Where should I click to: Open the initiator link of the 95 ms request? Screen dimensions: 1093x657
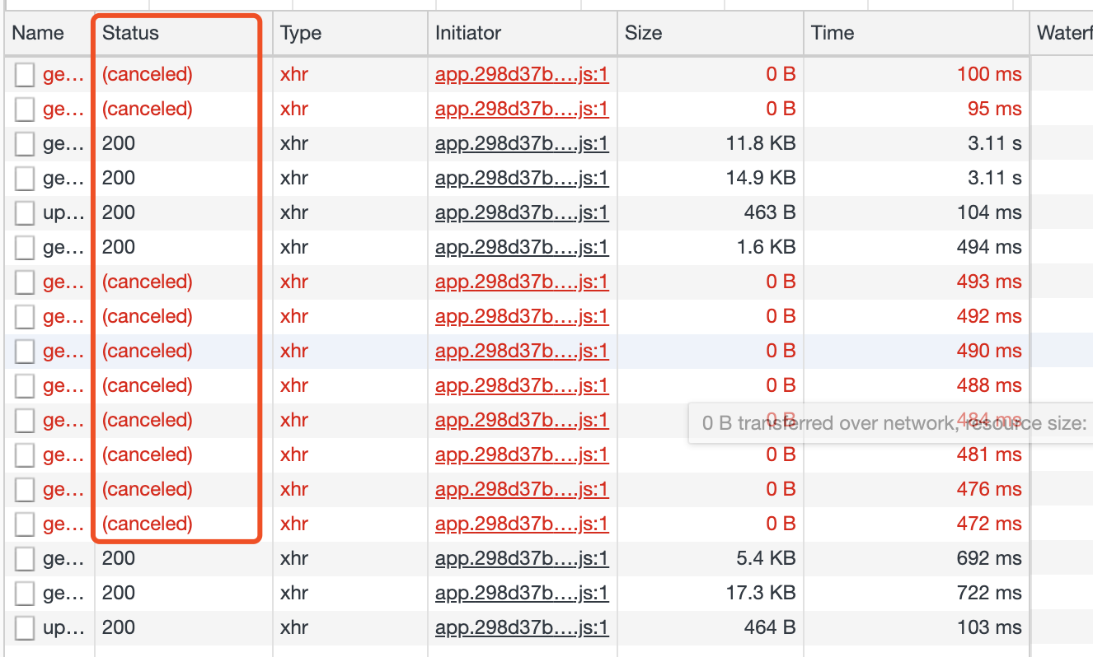tap(522, 109)
